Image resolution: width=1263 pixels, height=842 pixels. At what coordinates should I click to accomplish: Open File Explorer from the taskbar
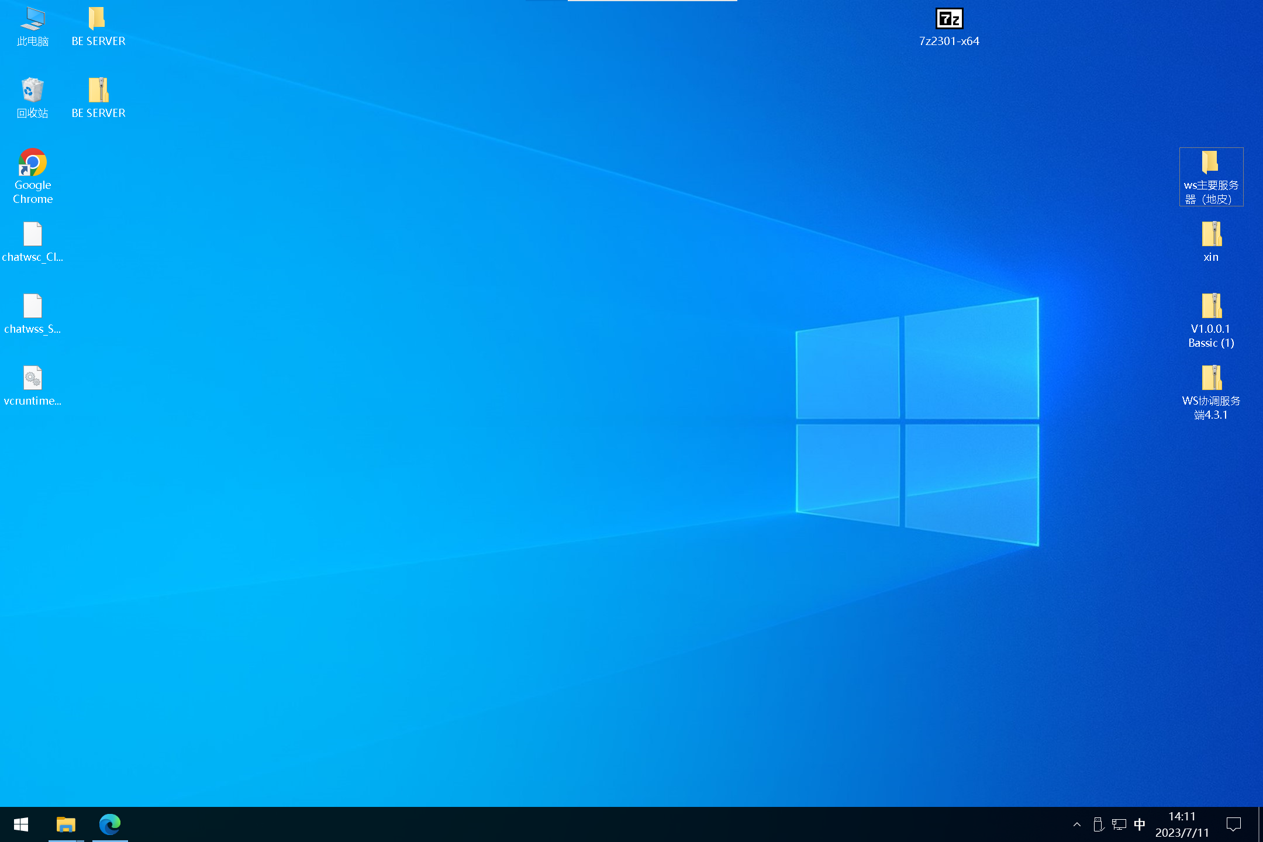click(66, 824)
